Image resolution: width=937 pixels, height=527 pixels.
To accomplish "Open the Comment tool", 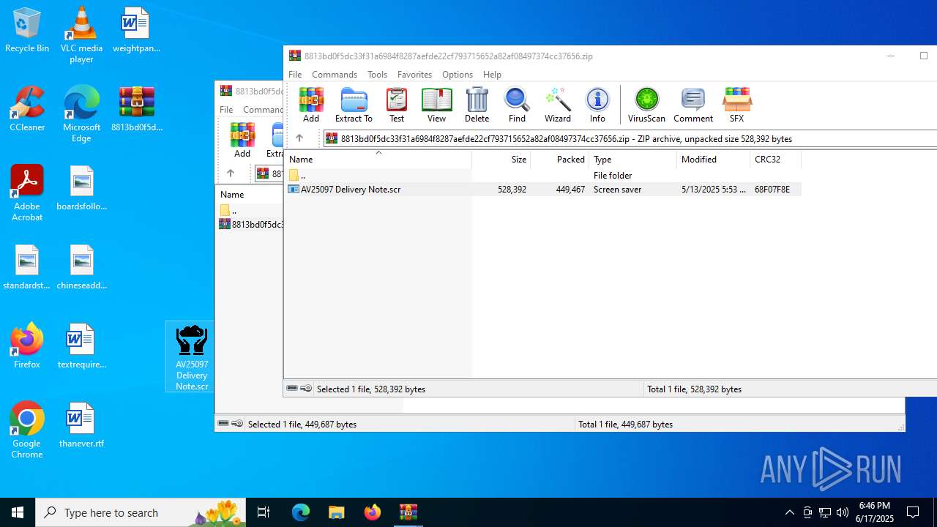I will pyautogui.click(x=693, y=105).
